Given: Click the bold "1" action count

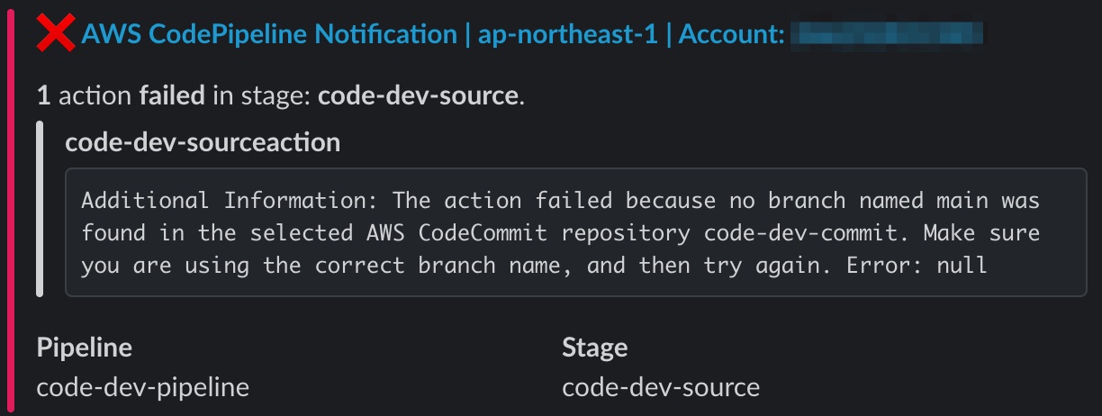Looking at the screenshot, I should [x=42, y=95].
